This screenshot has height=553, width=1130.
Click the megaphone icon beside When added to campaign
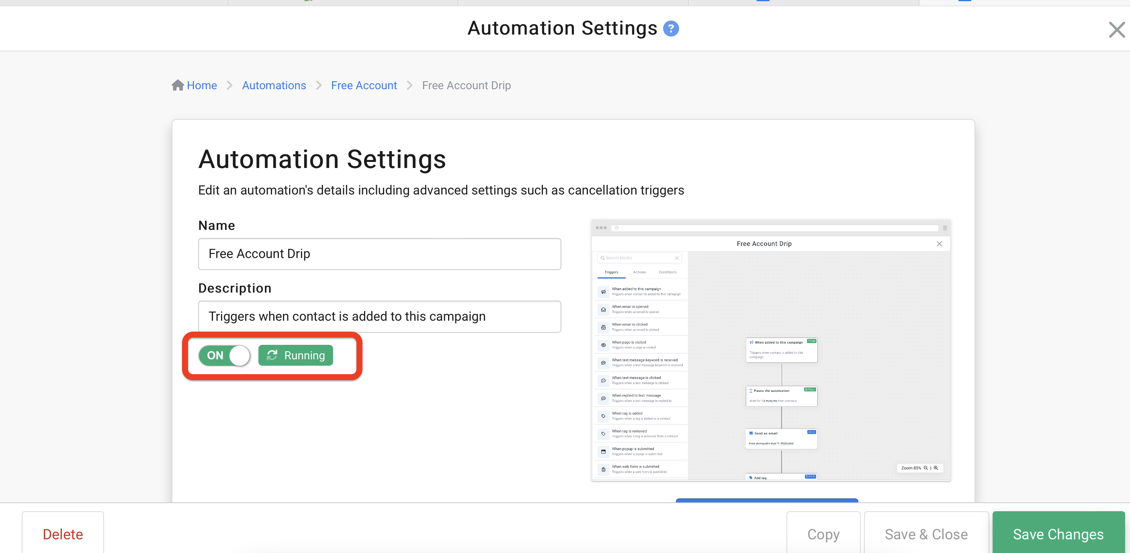pyautogui.click(x=603, y=292)
